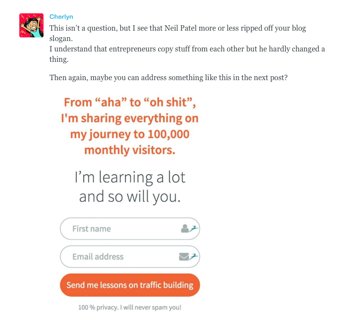Click the '100,000' number in the orange headline
Image resolution: width=342 pixels, height=327 pixels.
coord(166,134)
